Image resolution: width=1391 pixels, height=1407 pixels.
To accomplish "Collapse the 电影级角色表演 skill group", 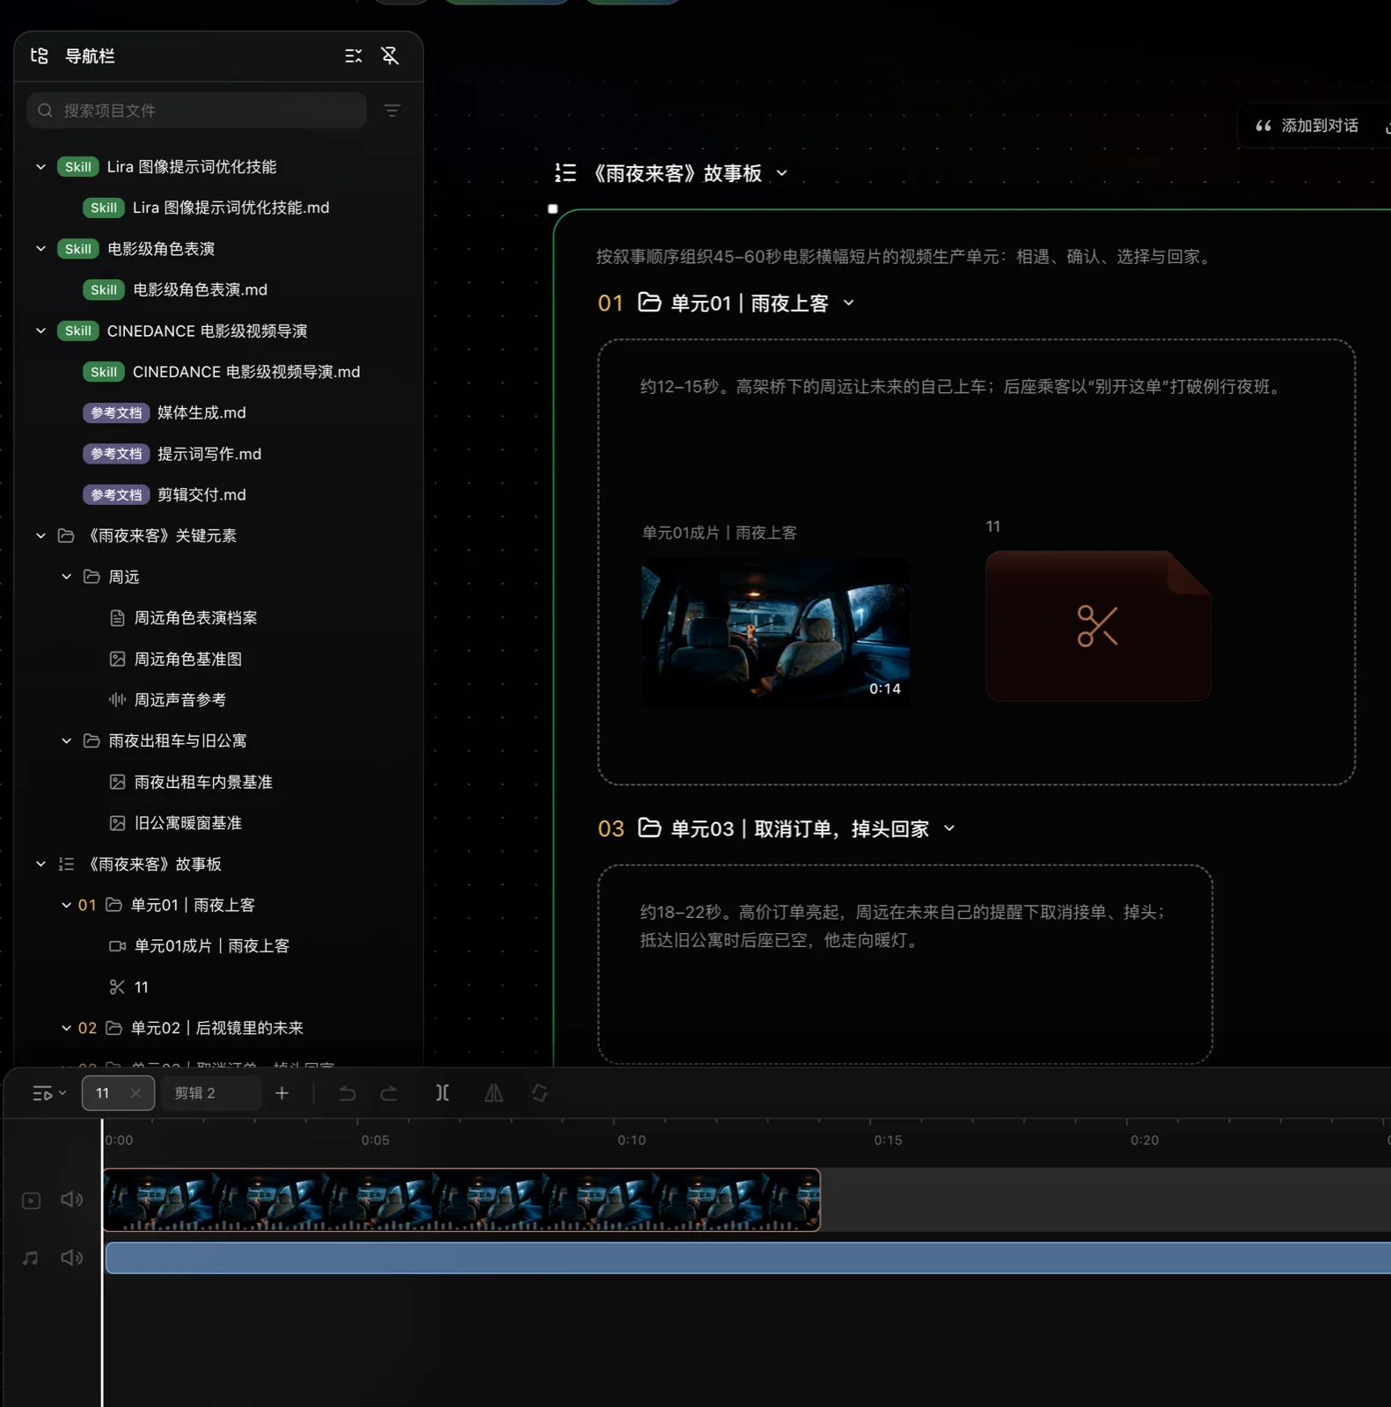I will pos(40,249).
